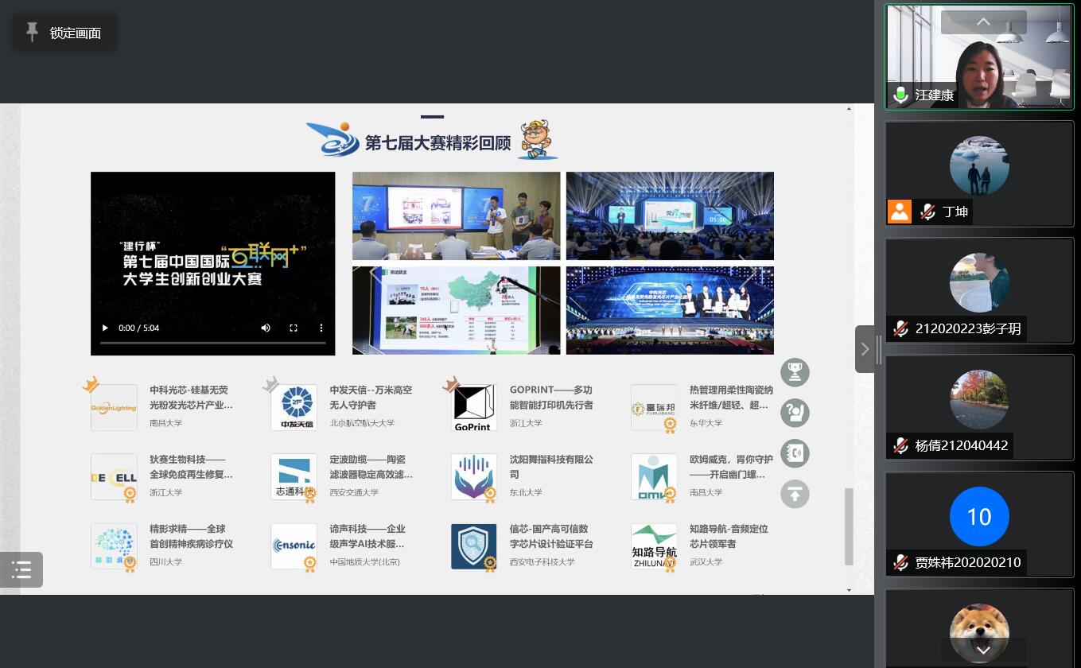The width and height of the screenshot is (1081, 668).
Task: Enter fullscreen mode on video player
Action: [x=294, y=328]
